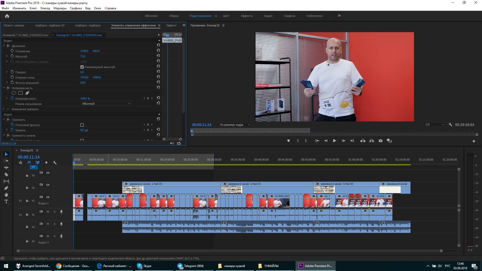The width and height of the screenshot is (482, 271).
Task: Open button editor plus in Program monitor
Action: [474, 141]
